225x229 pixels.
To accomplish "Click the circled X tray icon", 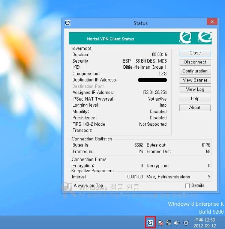I will pos(186,223).
